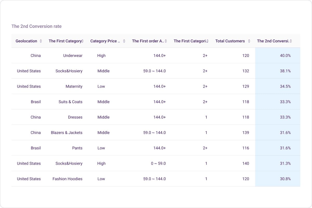
Task: Sort table by Total Customers arrow icon
Action: pyautogui.click(x=249, y=41)
